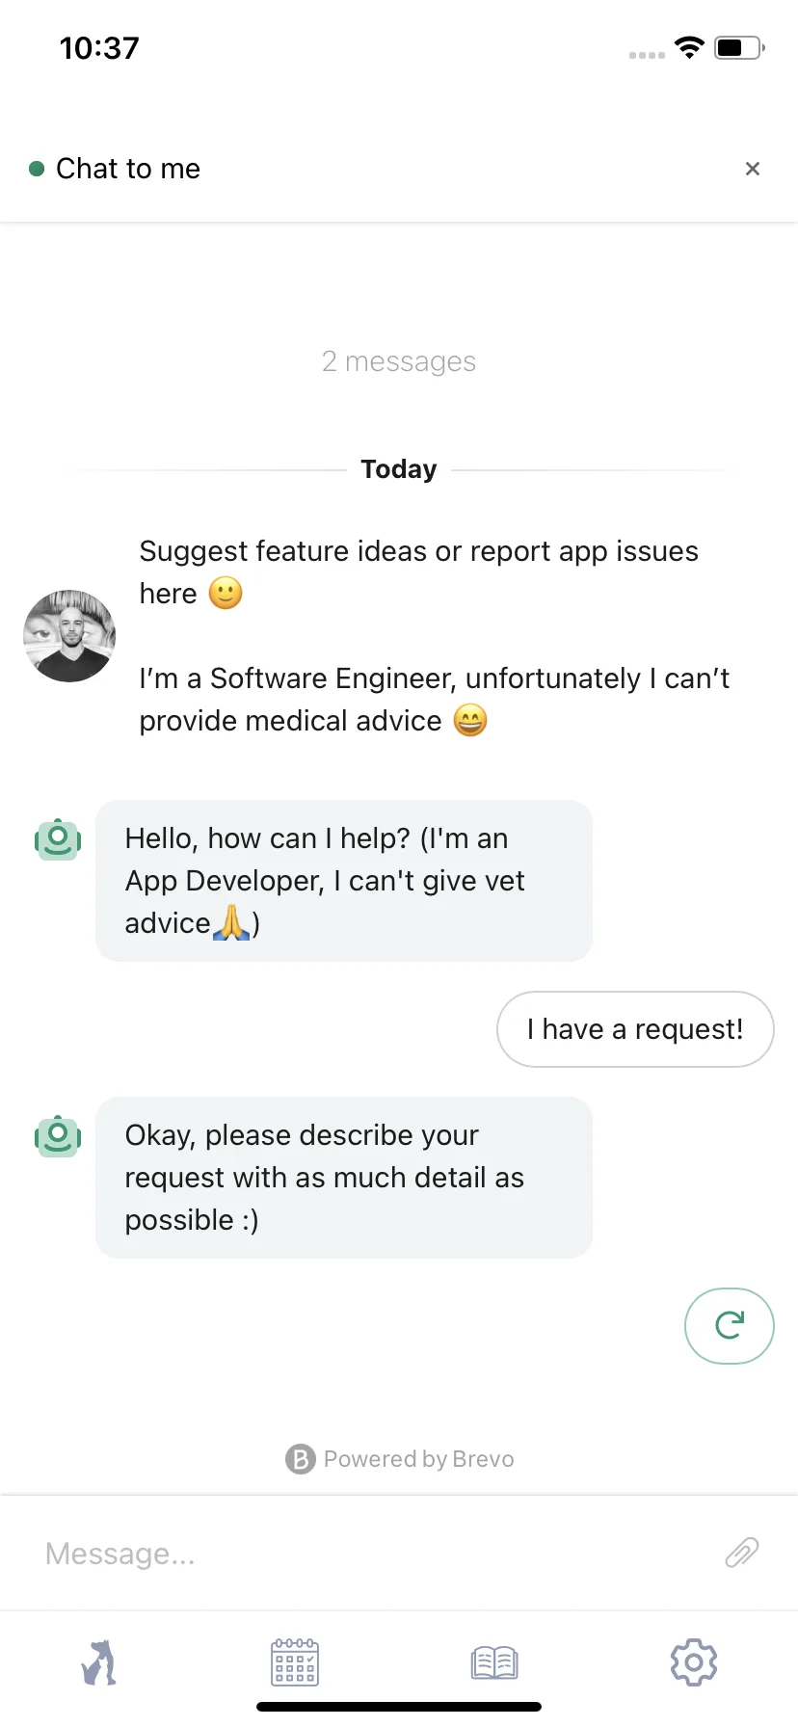Open the pets tab with dog and cat icon
The image size is (798, 1727).
pyautogui.click(x=98, y=1662)
